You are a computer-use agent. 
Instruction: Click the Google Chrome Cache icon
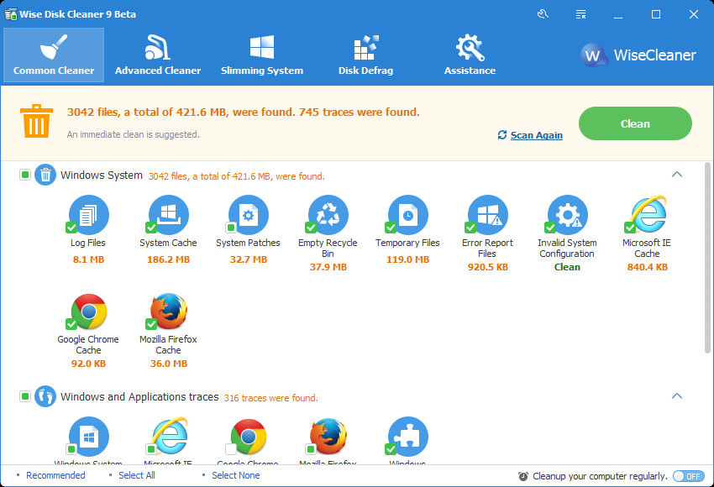89,312
